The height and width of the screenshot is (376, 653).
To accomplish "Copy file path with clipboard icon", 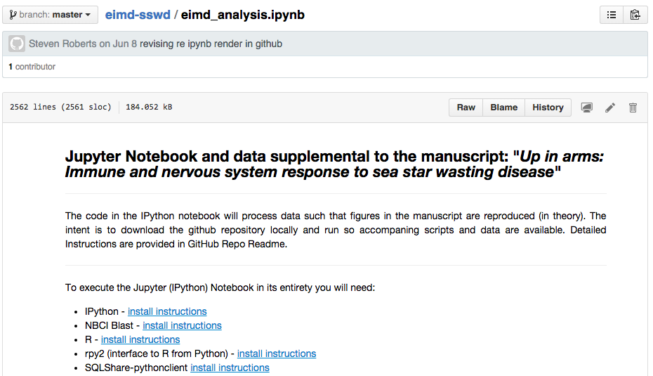I will click(x=635, y=15).
